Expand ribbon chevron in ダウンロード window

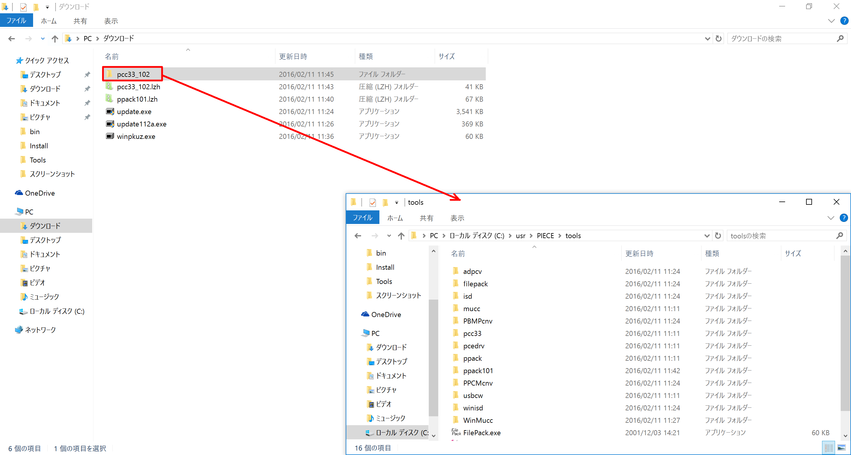tap(831, 21)
